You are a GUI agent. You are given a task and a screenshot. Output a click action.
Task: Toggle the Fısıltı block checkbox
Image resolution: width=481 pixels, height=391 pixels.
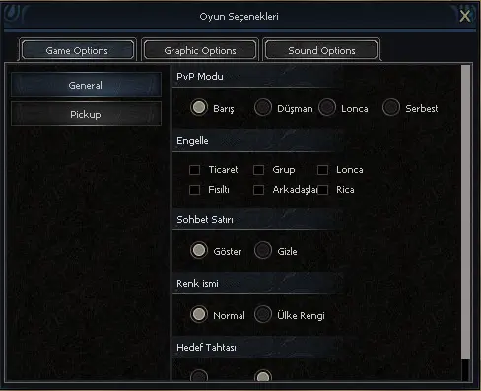tap(194, 190)
